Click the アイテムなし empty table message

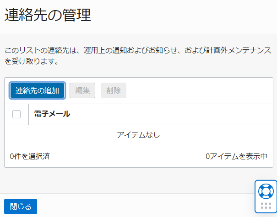pos(138,135)
